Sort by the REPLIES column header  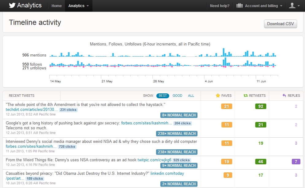[294, 96]
